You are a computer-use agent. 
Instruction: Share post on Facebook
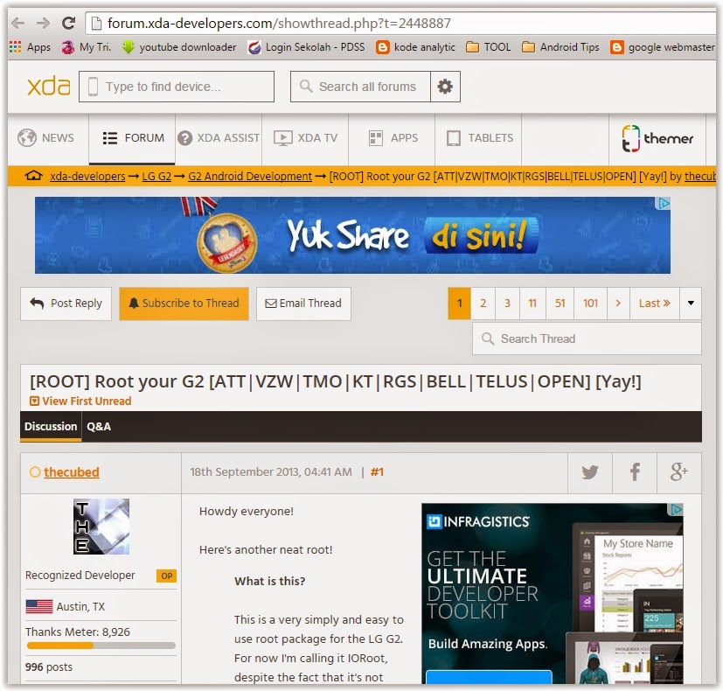pos(635,472)
